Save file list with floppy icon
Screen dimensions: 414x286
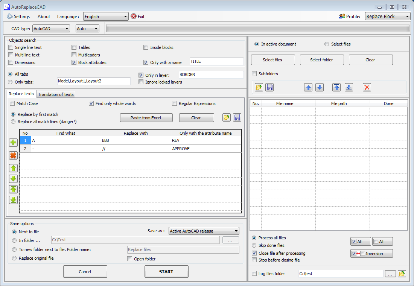tap(269, 87)
